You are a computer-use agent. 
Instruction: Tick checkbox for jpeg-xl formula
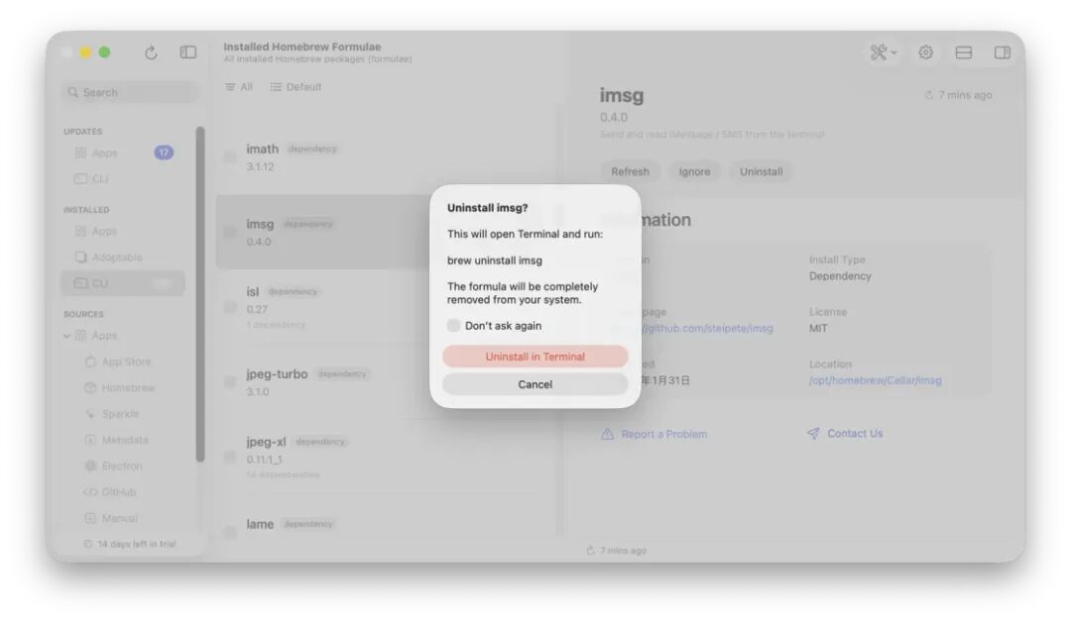[x=230, y=458]
